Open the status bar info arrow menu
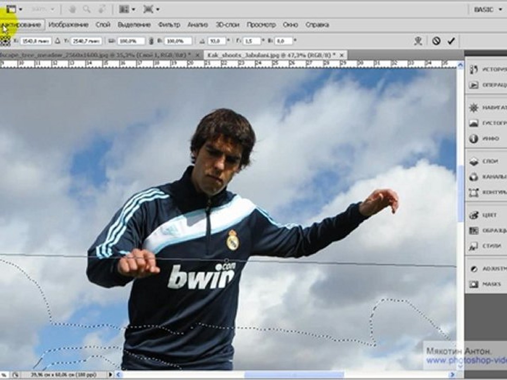 [111, 375]
